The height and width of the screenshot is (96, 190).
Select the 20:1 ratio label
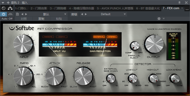coord(39,74)
